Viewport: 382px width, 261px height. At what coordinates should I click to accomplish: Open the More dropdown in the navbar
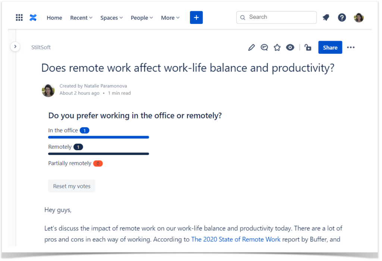(170, 18)
